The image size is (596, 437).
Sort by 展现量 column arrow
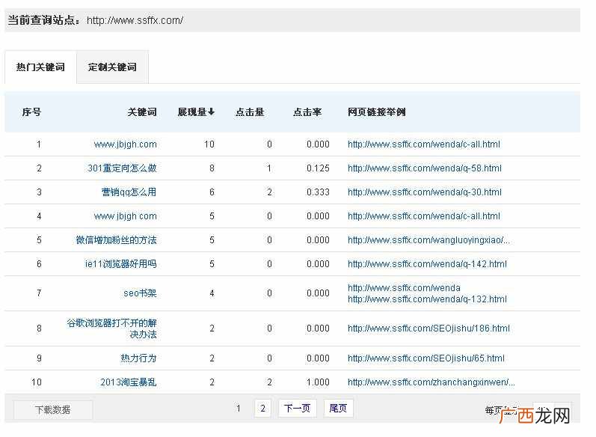coord(212,111)
